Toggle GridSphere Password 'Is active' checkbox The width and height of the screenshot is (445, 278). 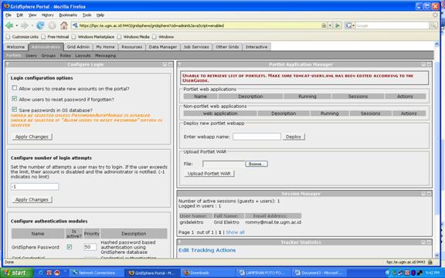[x=70, y=247]
